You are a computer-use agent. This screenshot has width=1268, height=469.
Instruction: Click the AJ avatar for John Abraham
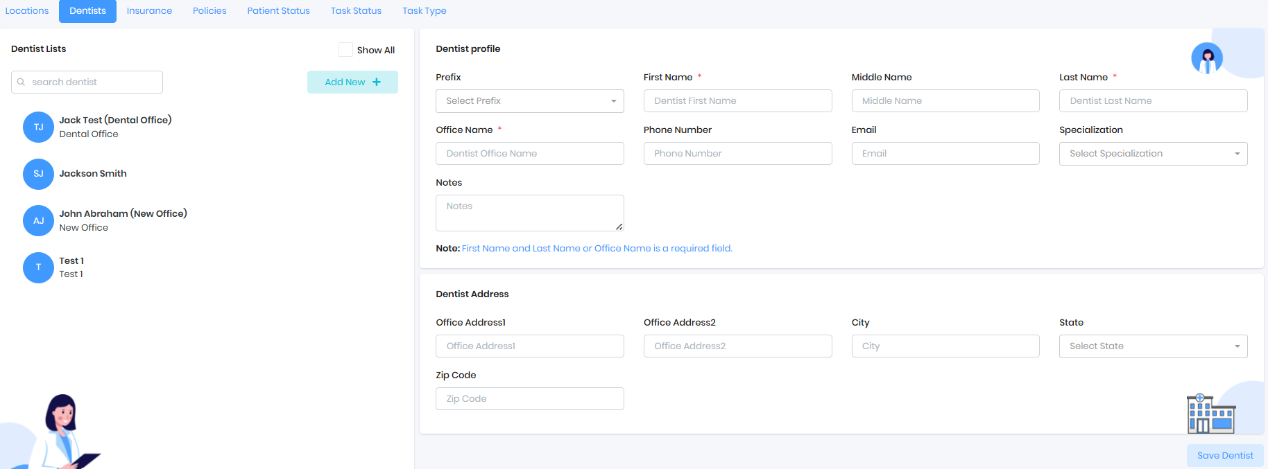[38, 220]
